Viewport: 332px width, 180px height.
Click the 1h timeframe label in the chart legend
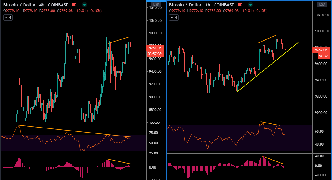click(208, 5)
